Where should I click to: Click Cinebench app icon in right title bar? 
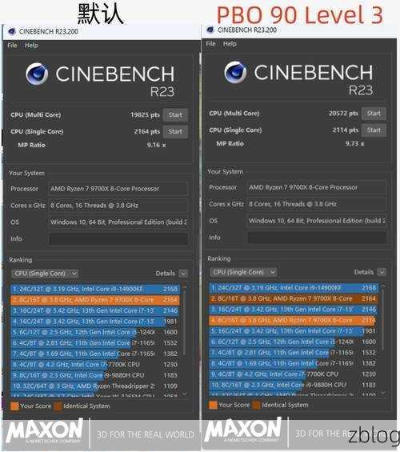pyautogui.click(x=210, y=30)
